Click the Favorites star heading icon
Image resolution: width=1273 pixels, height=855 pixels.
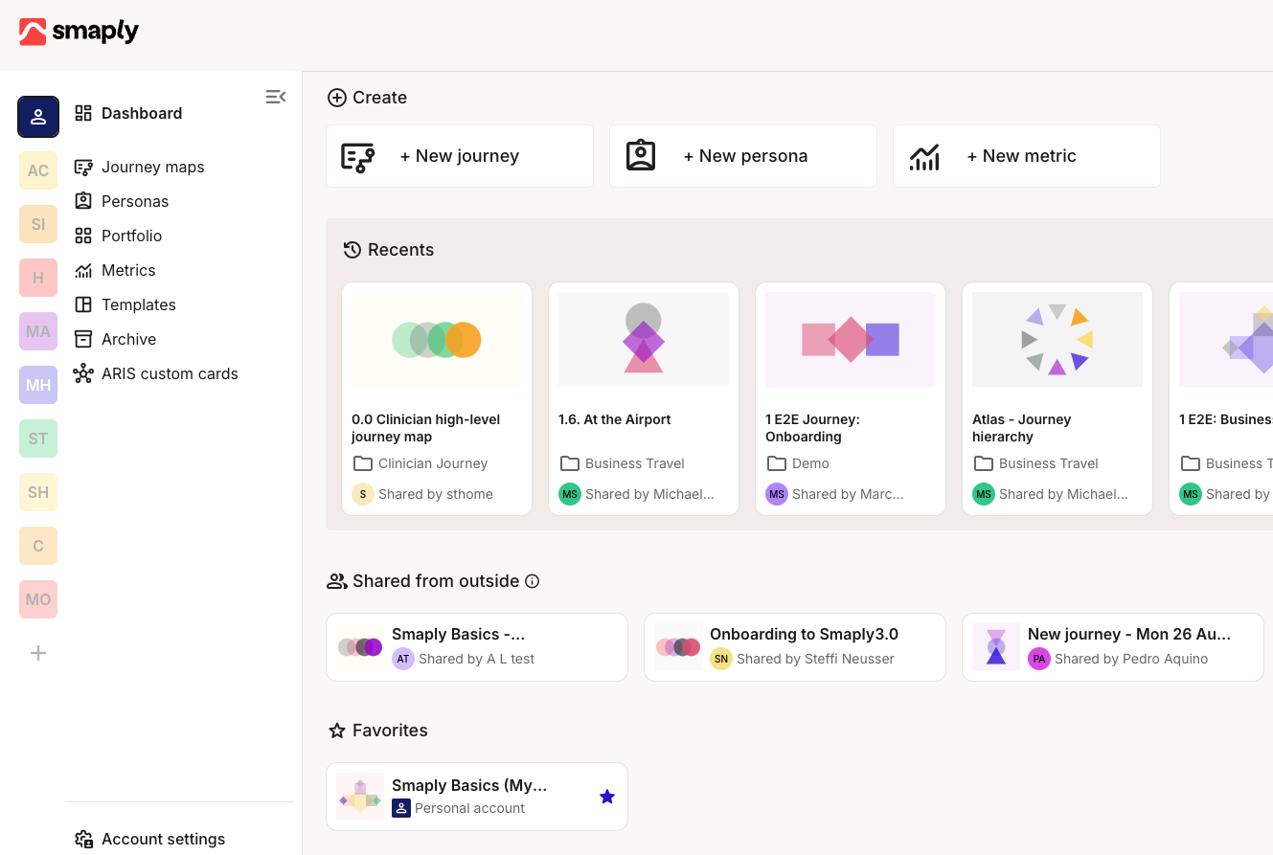click(337, 731)
